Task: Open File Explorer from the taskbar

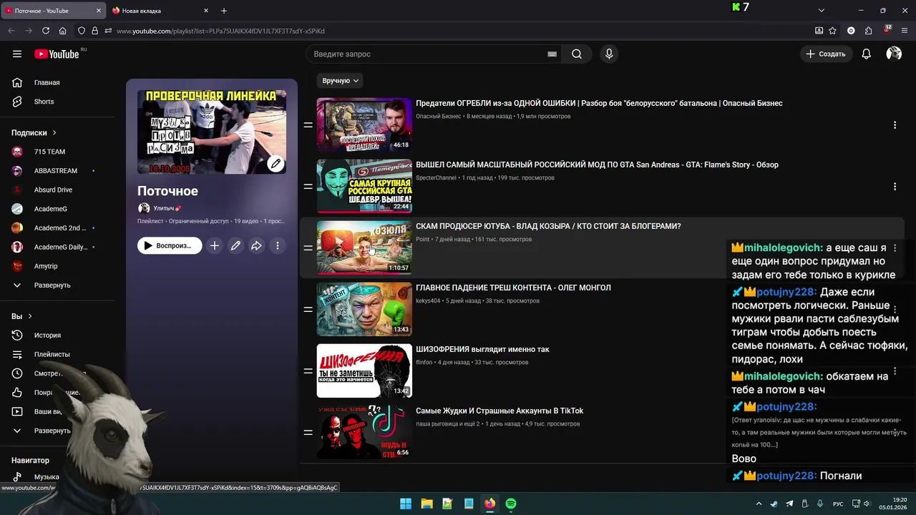Action: [427, 504]
